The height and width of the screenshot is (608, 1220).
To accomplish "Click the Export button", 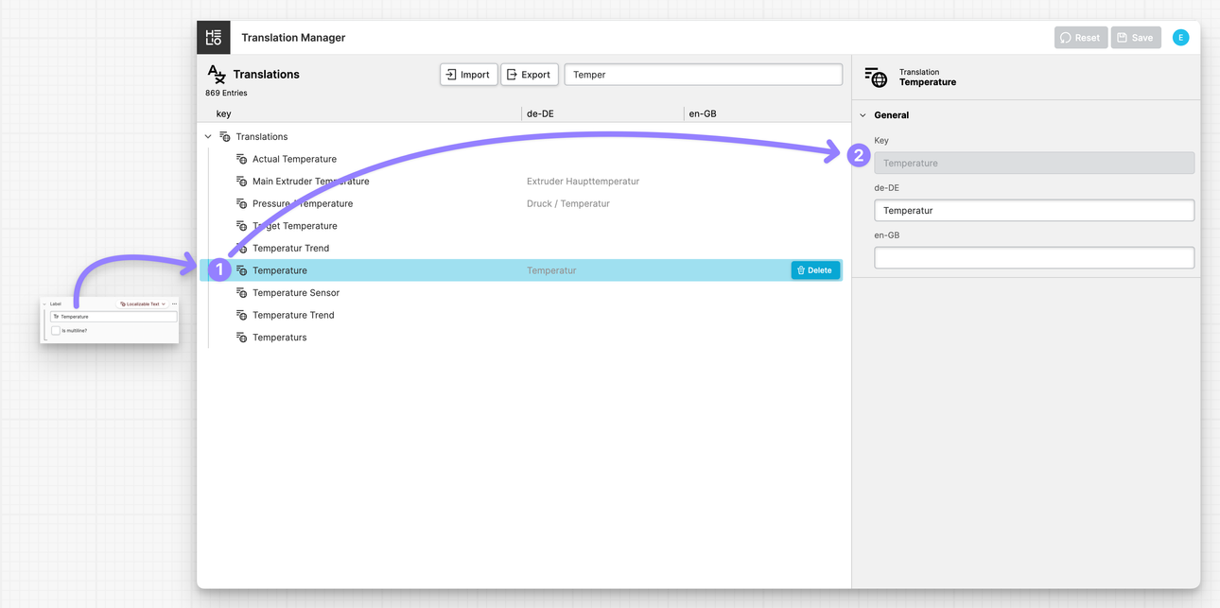I will pos(529,75).
